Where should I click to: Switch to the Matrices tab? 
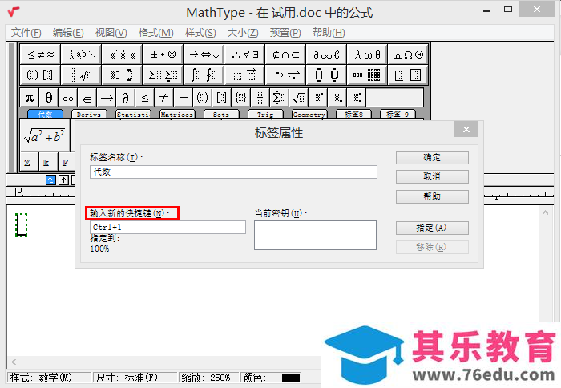[177, 114]
